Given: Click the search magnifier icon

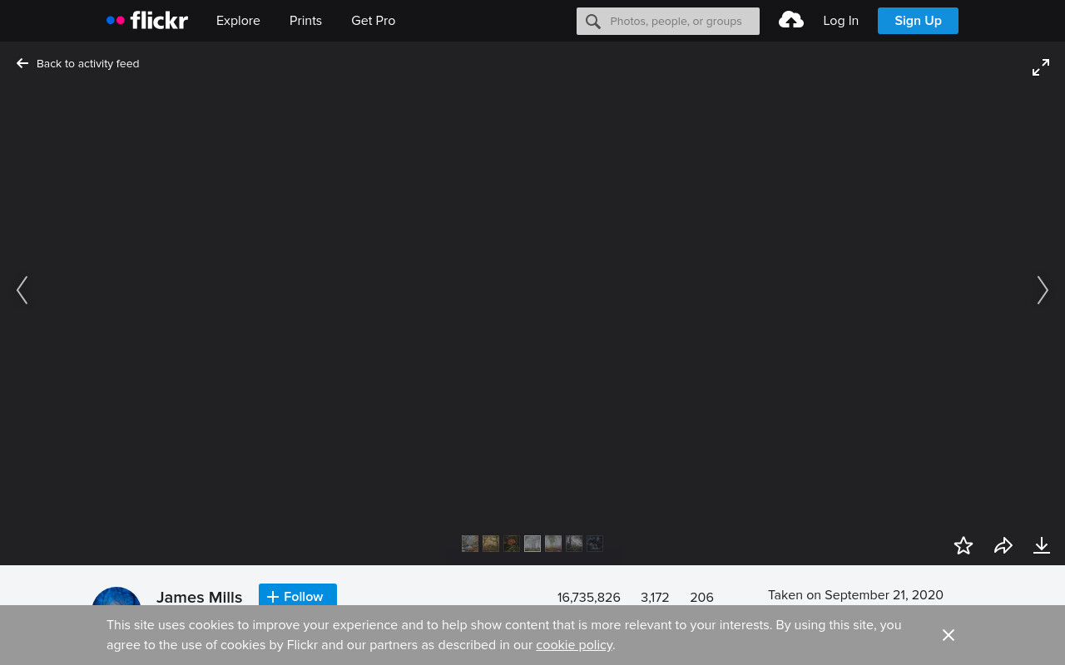Looking at the screenshot, I should 592,22.
